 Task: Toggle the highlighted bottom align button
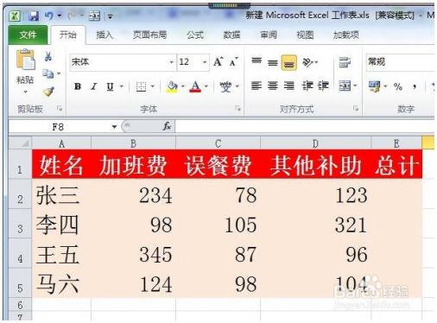289,62
